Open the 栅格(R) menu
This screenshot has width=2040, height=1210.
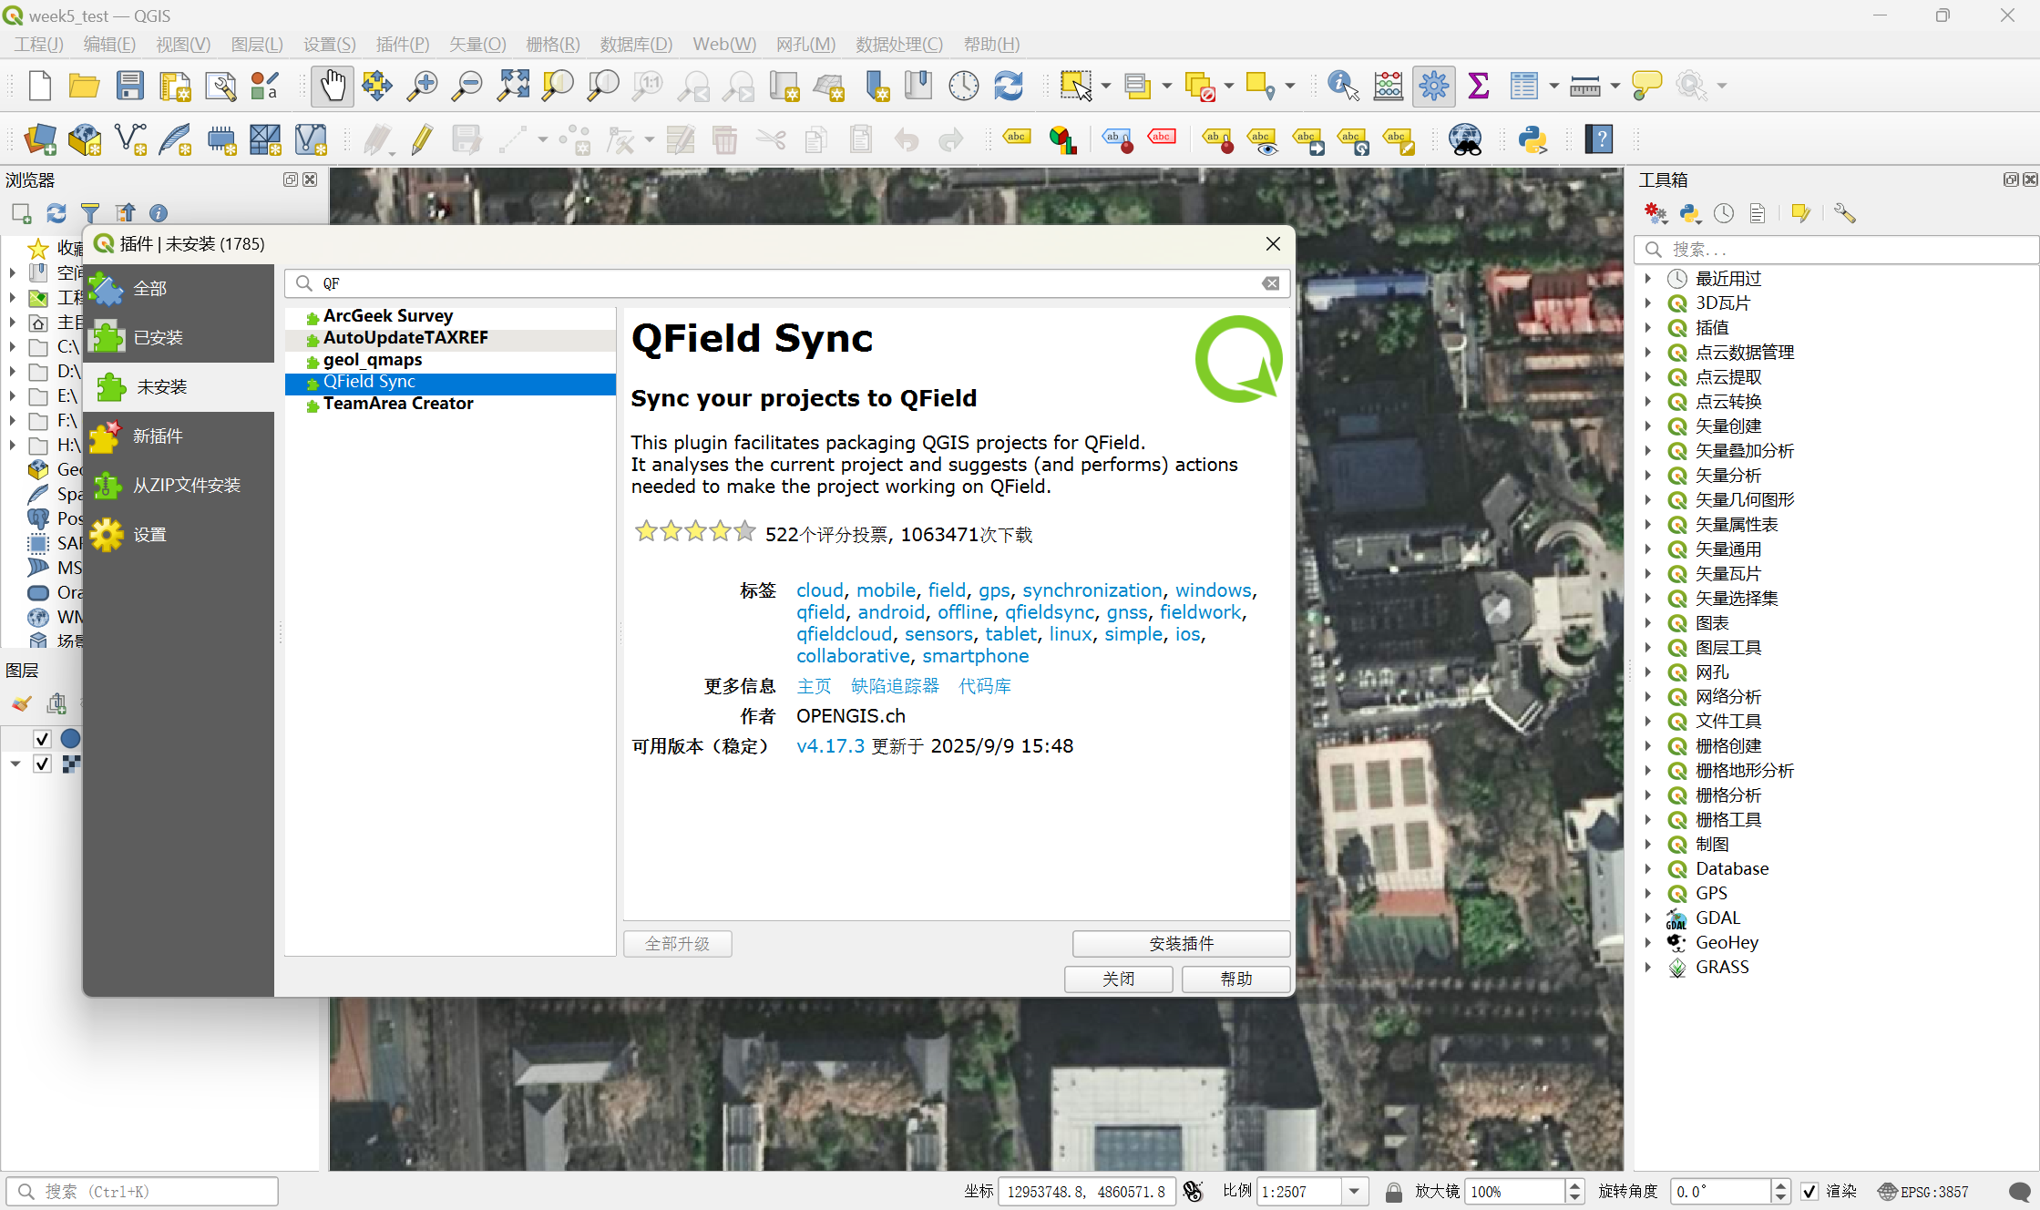pyautogui.click(x=552, y=44)
